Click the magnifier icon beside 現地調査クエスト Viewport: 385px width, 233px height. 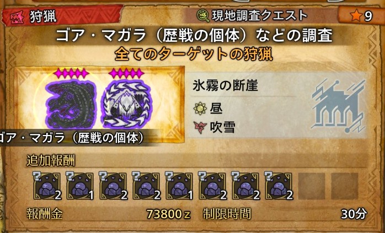click(203, 15)
